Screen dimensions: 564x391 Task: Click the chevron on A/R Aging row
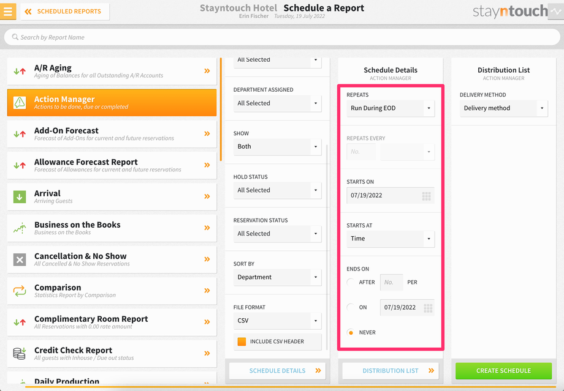click(207, 71)
